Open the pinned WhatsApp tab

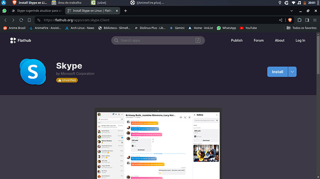click(x=5, y=11)
